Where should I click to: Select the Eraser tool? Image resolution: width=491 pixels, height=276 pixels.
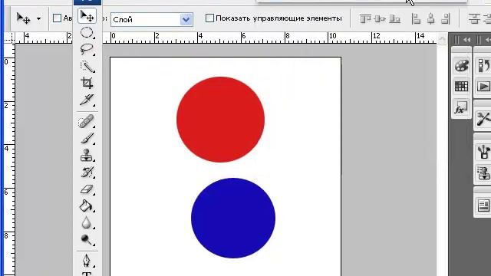[87, 189]
